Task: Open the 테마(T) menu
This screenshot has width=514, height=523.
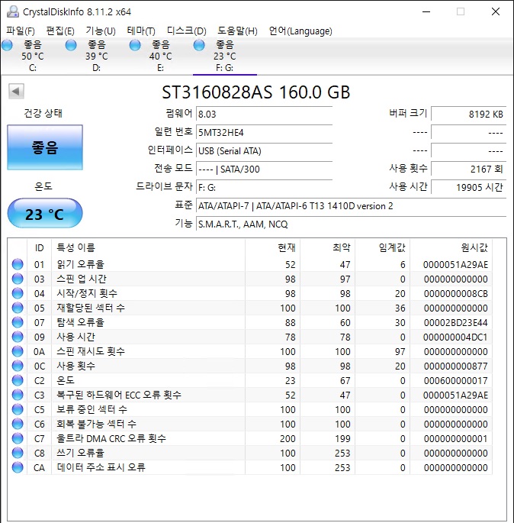Action: point(141,31)
